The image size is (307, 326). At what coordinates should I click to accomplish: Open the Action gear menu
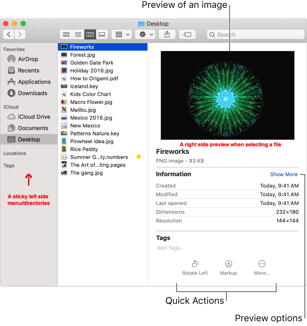click(145, 34)
